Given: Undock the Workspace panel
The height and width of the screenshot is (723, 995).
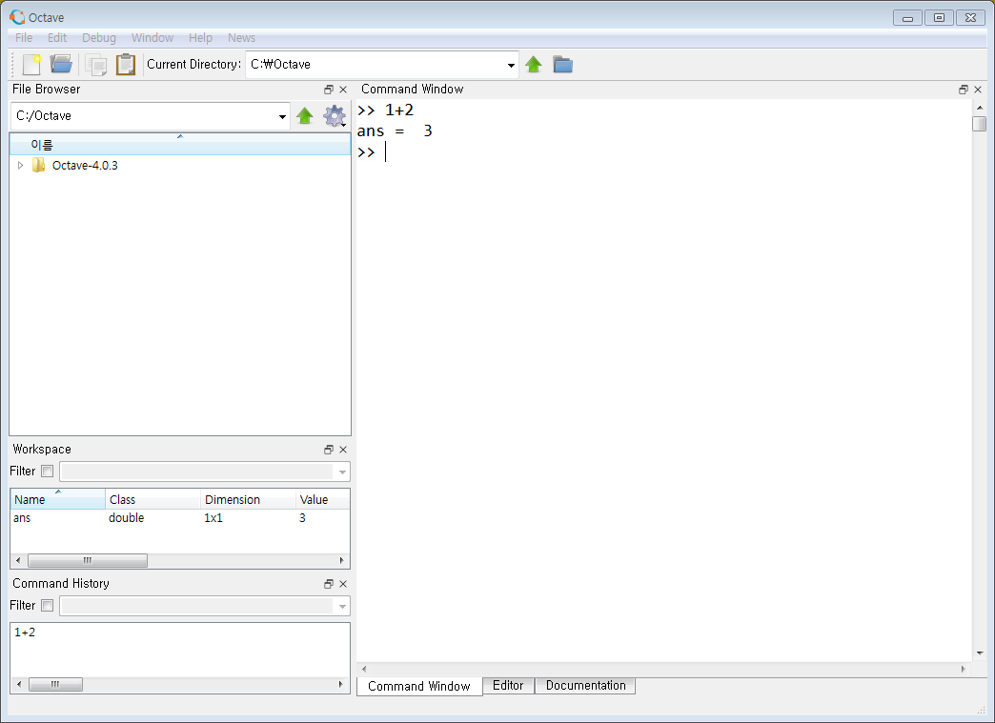Looking at the screenshot, I should [x=329, y=450].
